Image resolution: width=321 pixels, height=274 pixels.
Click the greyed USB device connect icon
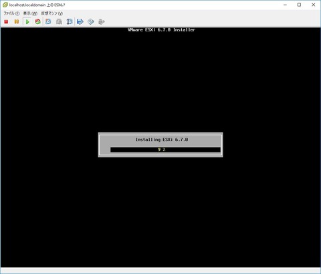[x=102, y=21]
